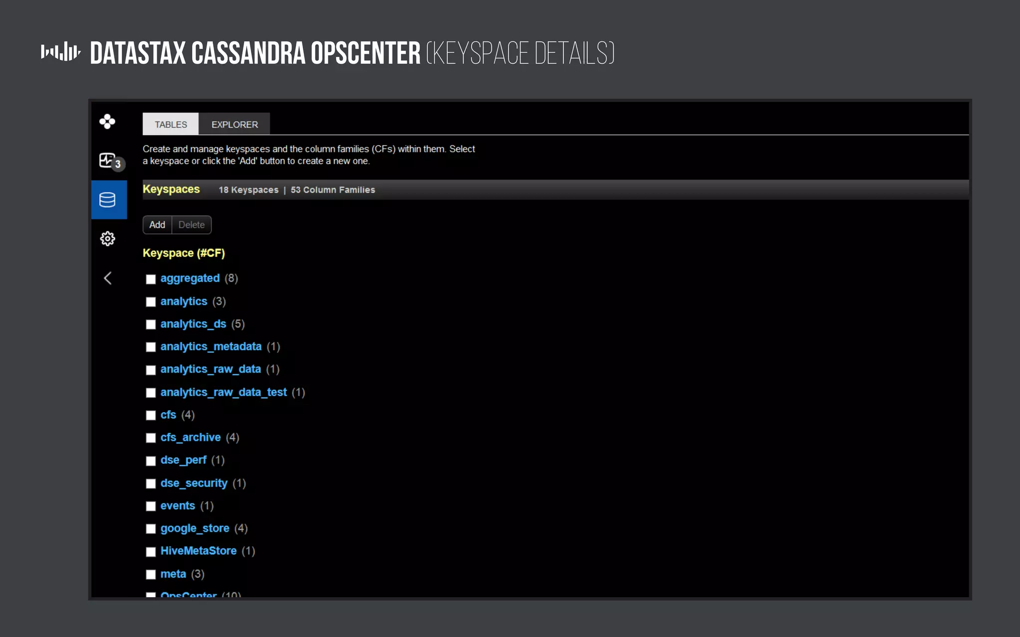
Task: Check the events keyspace checkbox
Action: pos(151,506)
